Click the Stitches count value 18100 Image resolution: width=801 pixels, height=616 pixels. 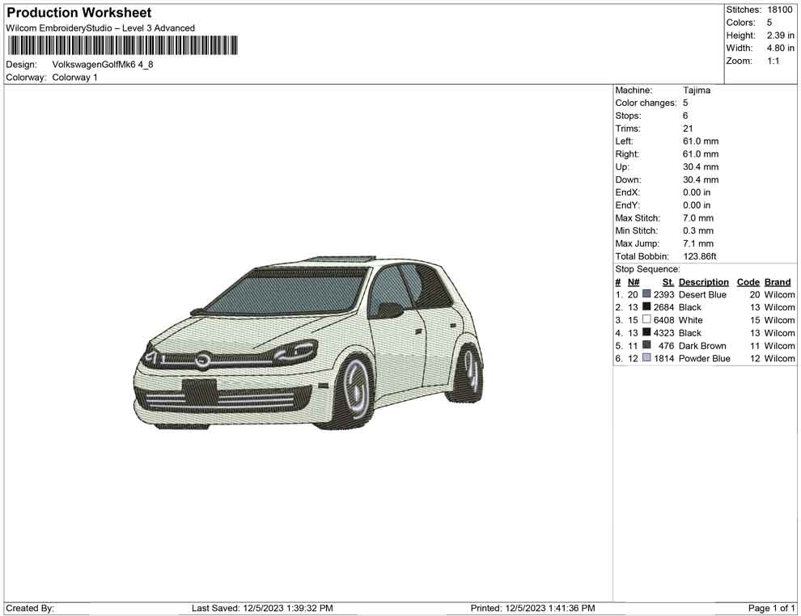click(x=779, y=10)
